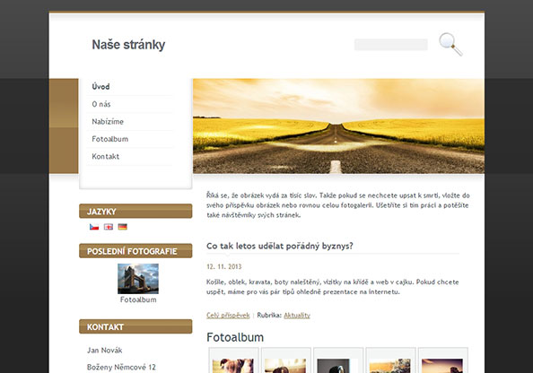Open the last Fotoalbum gallery thumbnail
Screen dimensions: 533x373
click(443, 360)
